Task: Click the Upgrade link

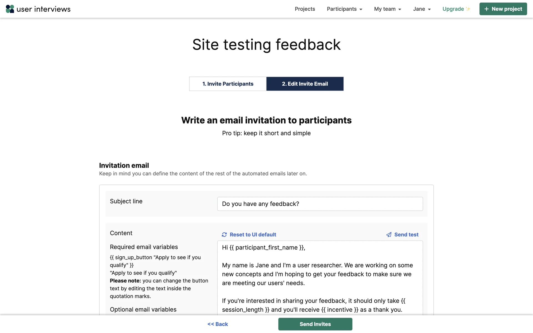Action: point(453,9)
